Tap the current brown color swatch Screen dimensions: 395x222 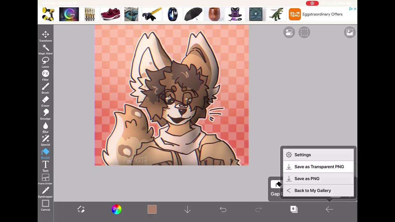(x=152, y=209)
